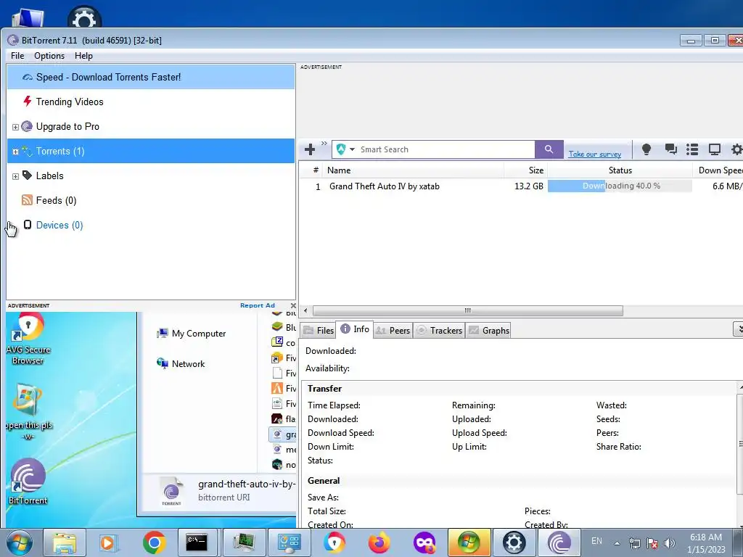This screenshot has width=743, height=557.
Task: Click BitTorrent taskbar button
Action: click(x=559, y=542)
